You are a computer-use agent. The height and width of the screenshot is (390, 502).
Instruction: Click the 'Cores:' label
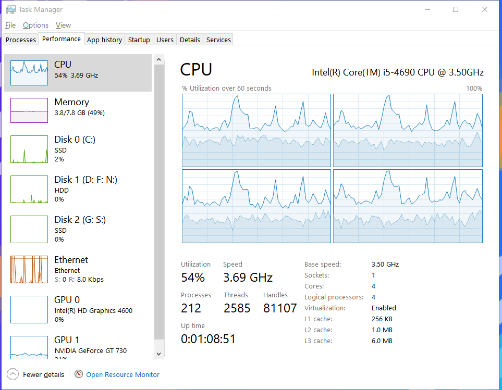pos(314,286)
